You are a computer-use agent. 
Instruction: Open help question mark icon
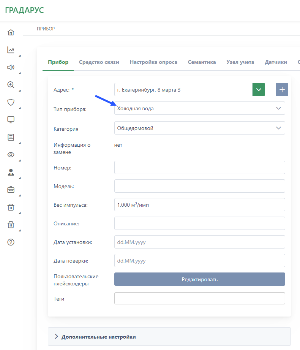(11, 242)
